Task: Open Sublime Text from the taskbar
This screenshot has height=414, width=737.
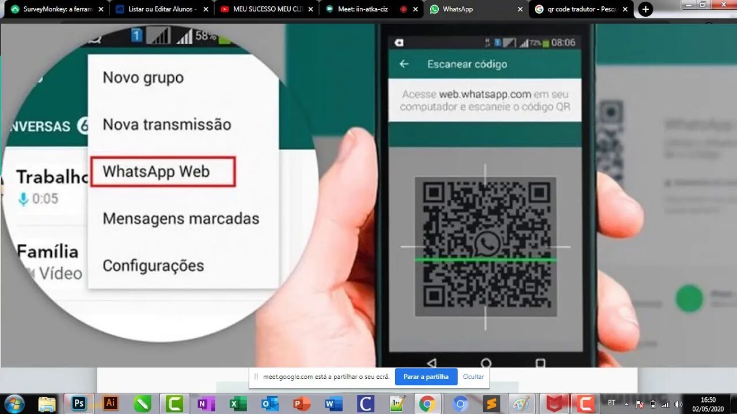Action: click(x=492, y=404)
